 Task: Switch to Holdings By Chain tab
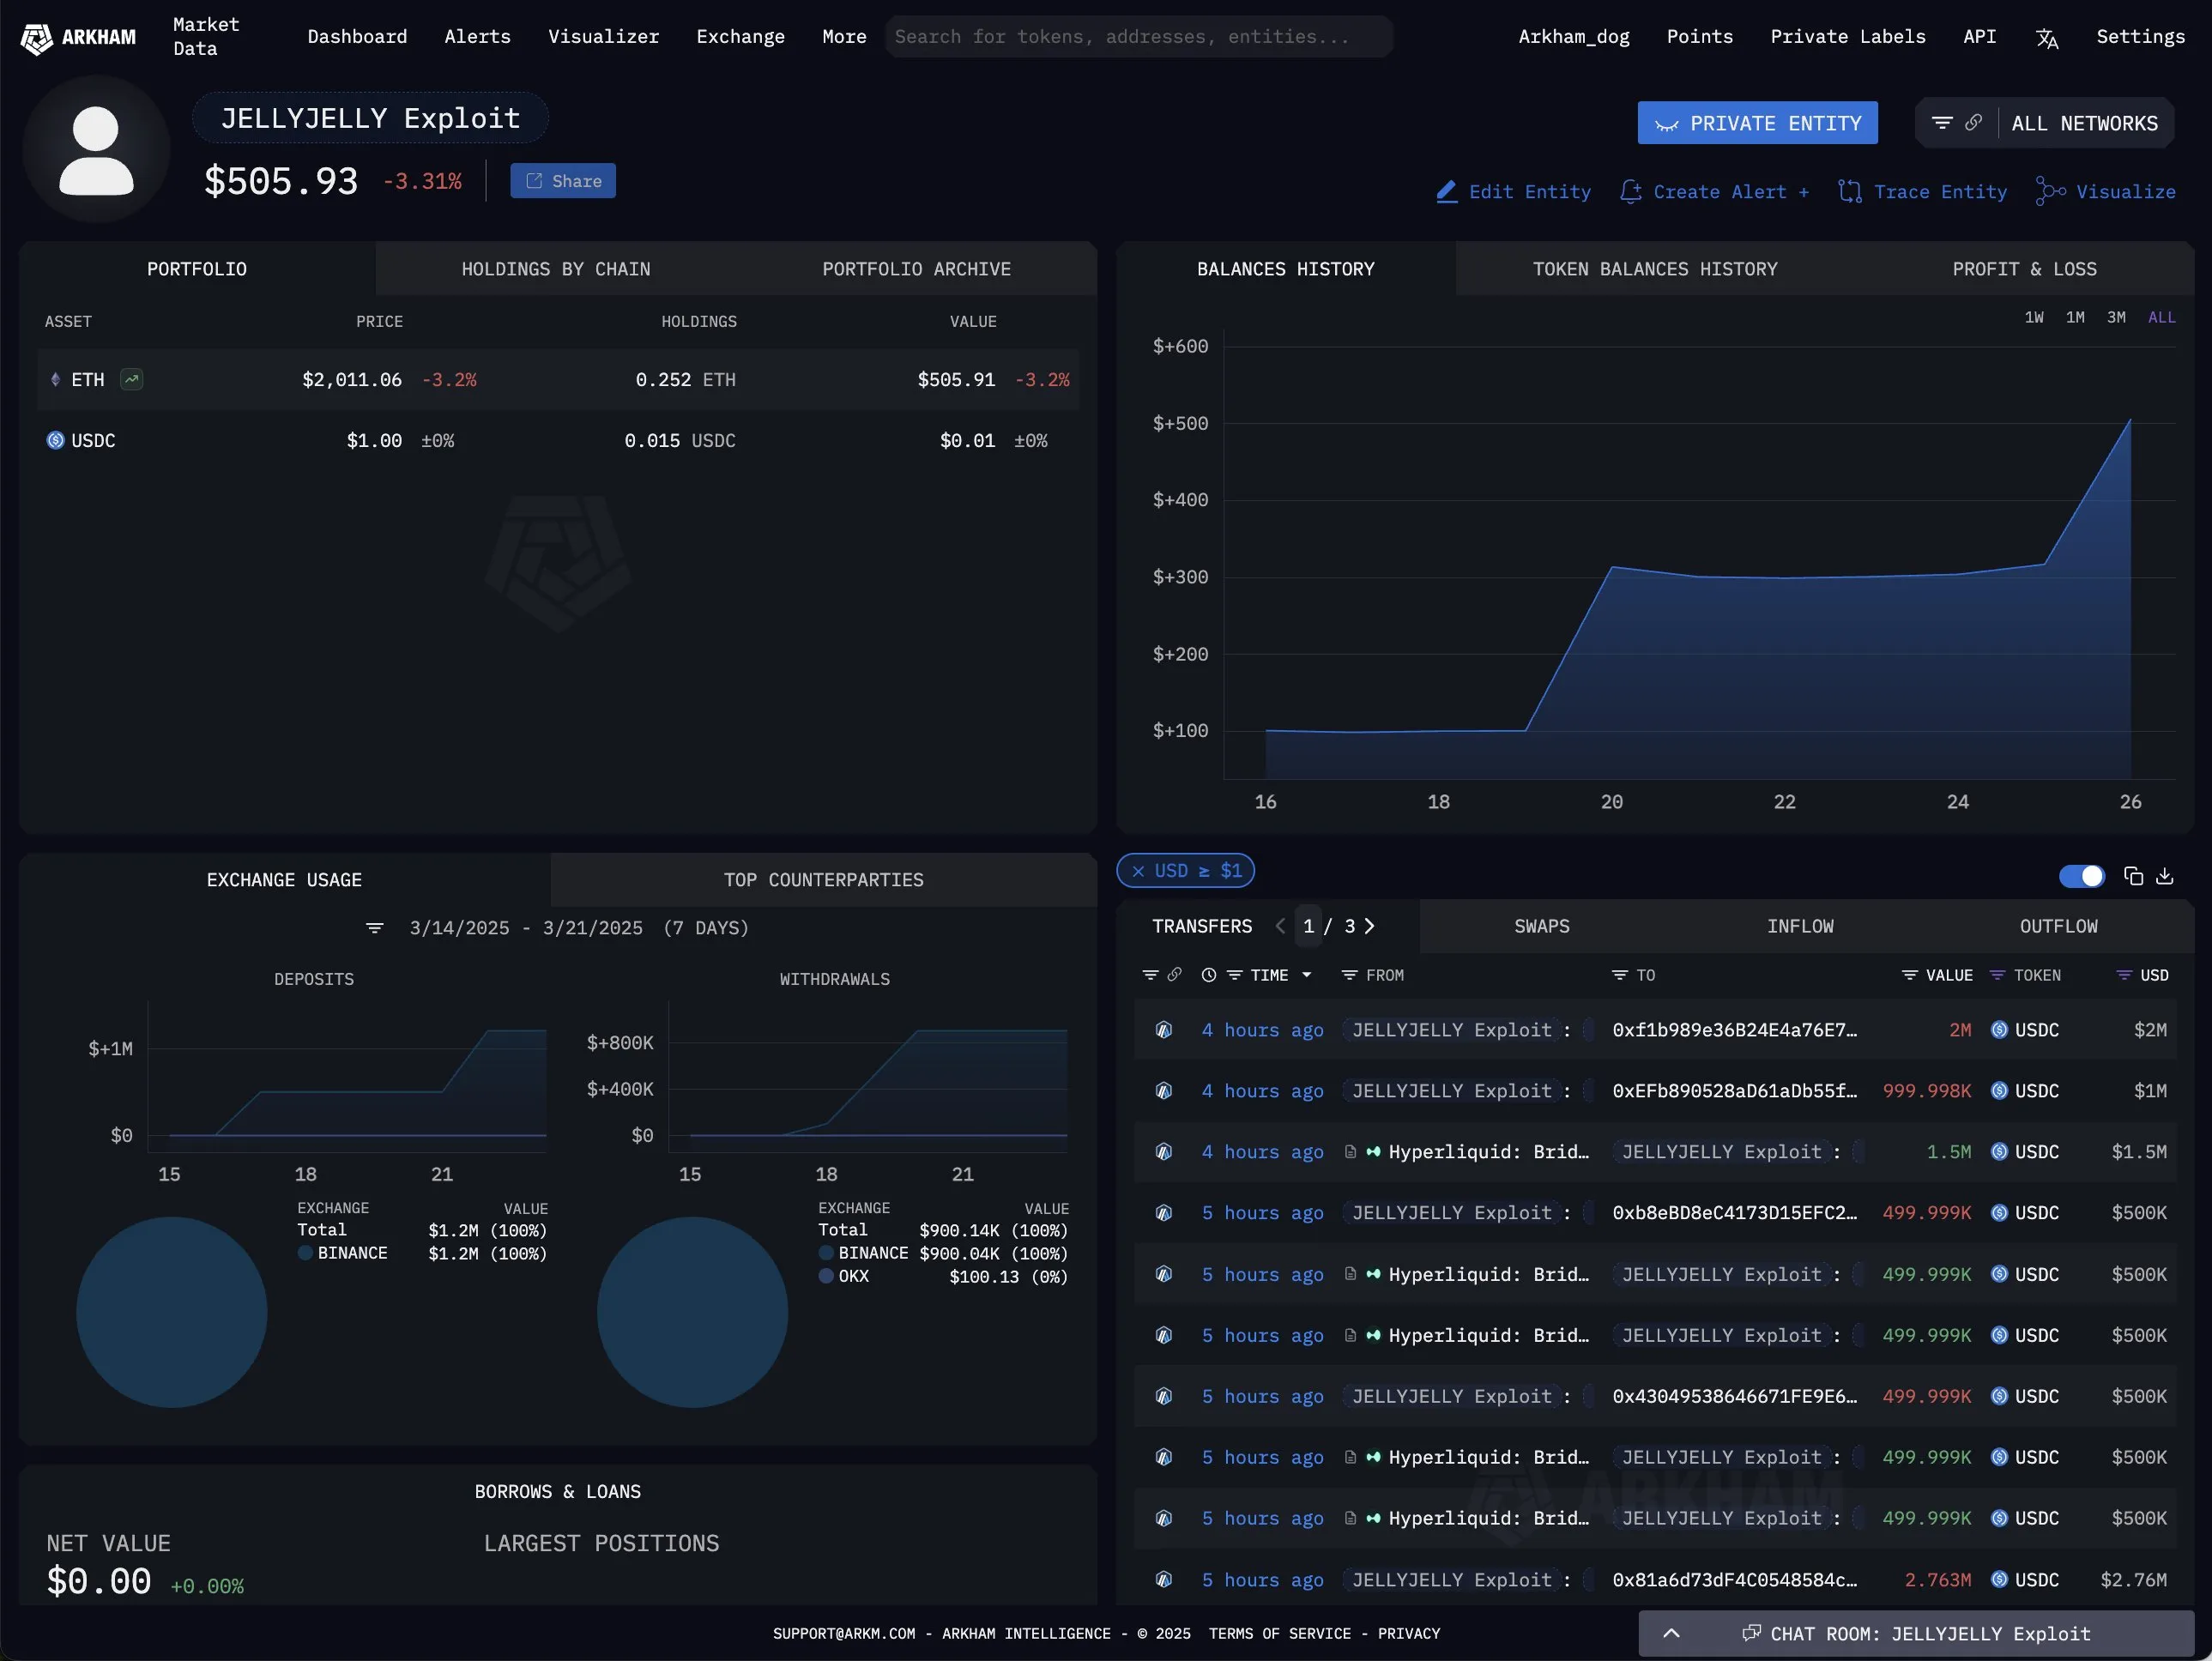[556, 269]
